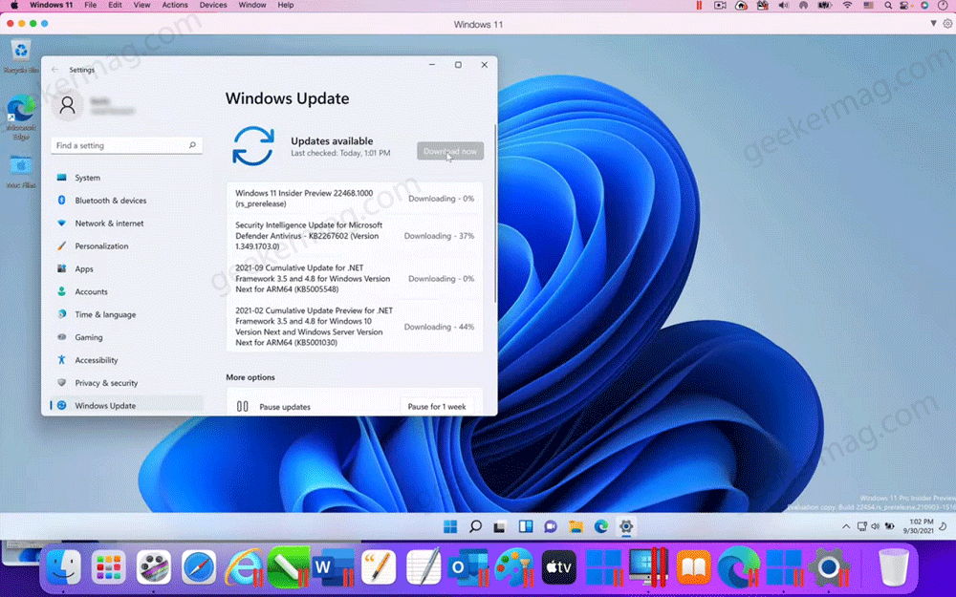The width and height of the screenshot is (956, 597).
Task: Open the File menu
Action: tap(90, 5)
